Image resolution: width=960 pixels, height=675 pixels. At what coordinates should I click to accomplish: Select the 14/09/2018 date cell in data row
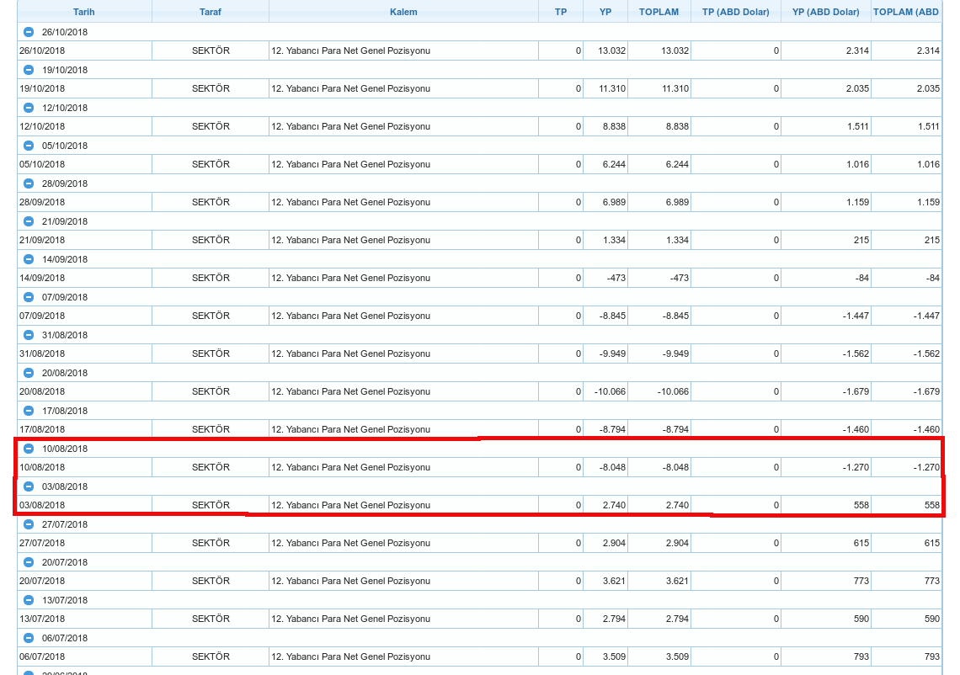(x=84, y=279)
